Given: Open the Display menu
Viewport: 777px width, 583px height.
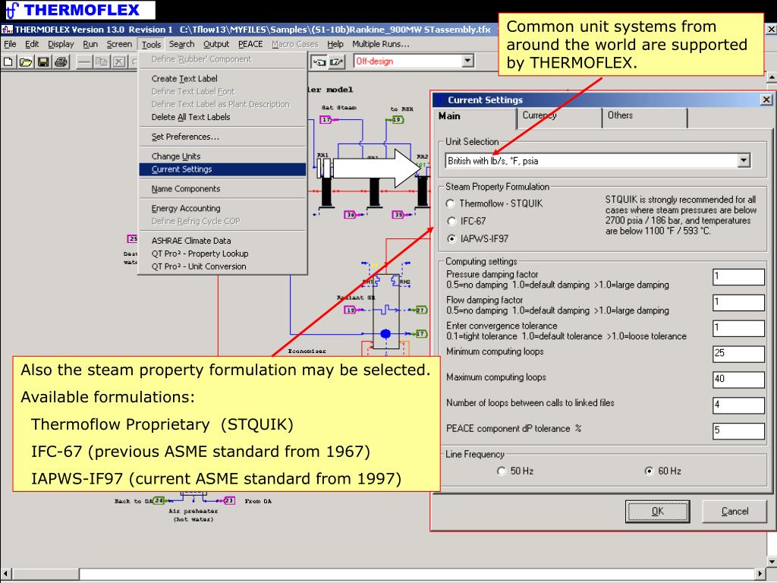Looking at the screenshot, I should point(61,44).
